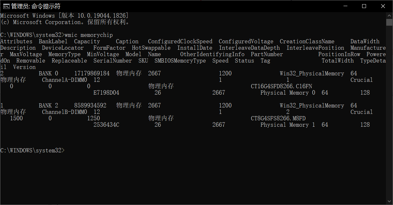
Task: Click the vertical scrollbar thumb
Action: pyautogui.click(x=389, y=22)
